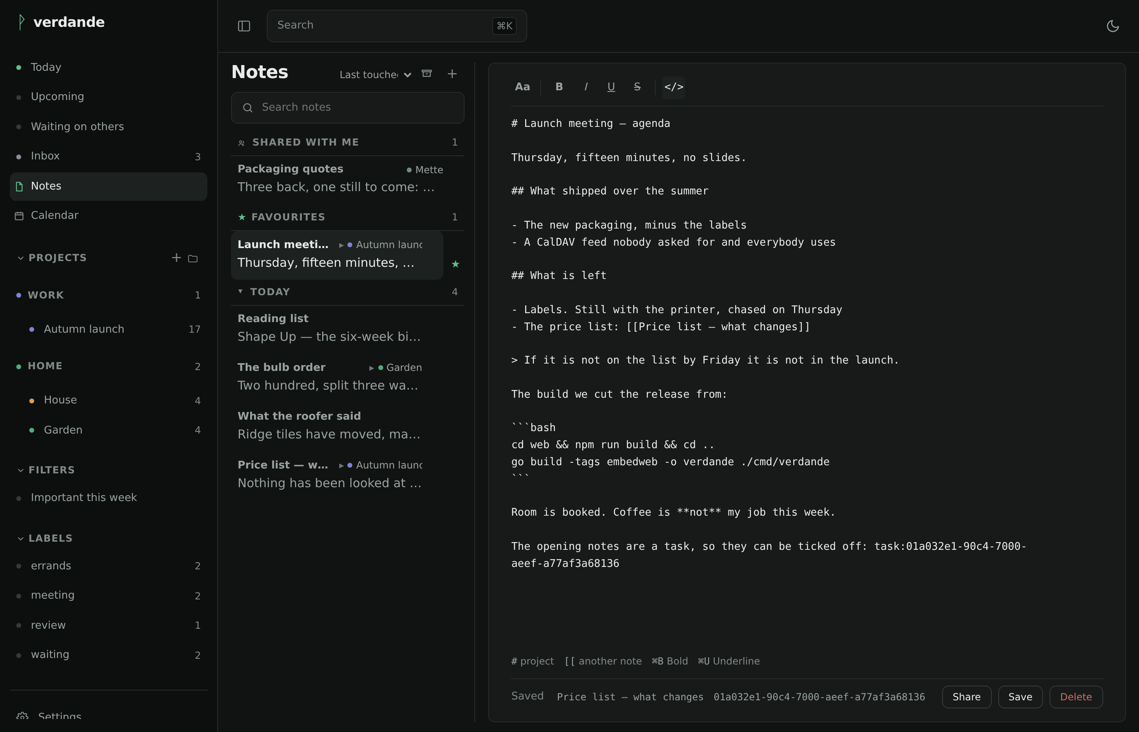The width and height of the screenshot is (1139, 732).
Task: Toggle bold formatting with B
Action: point(559,87)
